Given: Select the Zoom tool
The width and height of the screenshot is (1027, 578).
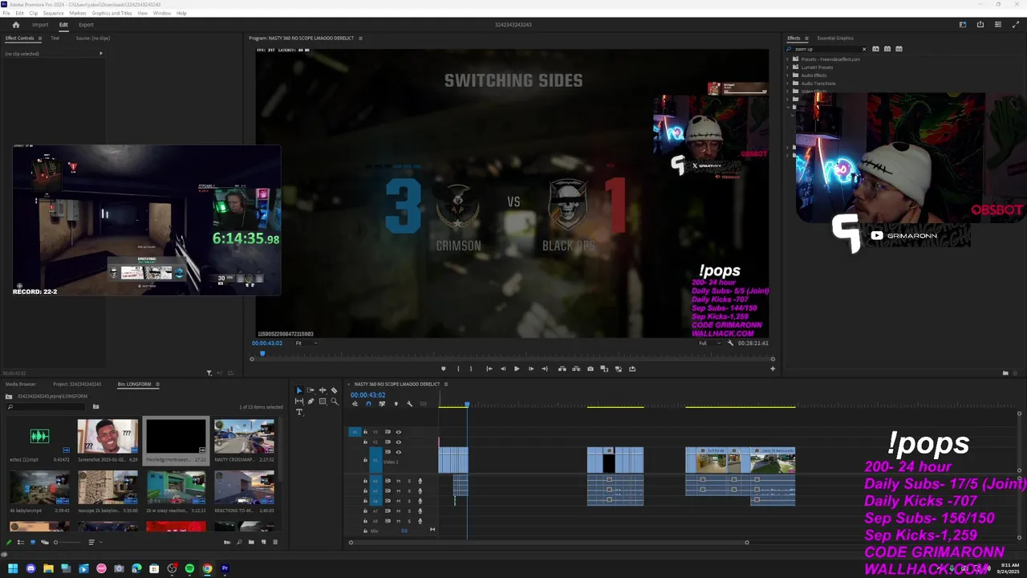Looking at the screenshot, I should point(334,401).
